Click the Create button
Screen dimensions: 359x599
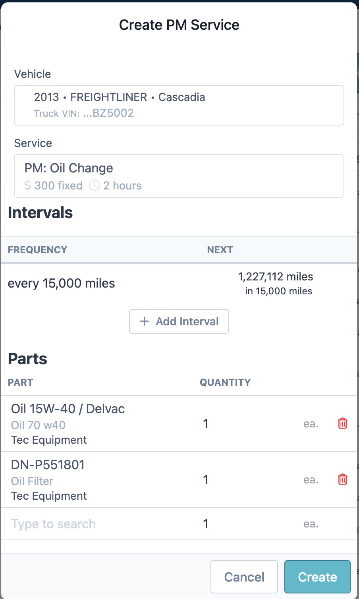point(317,577)
